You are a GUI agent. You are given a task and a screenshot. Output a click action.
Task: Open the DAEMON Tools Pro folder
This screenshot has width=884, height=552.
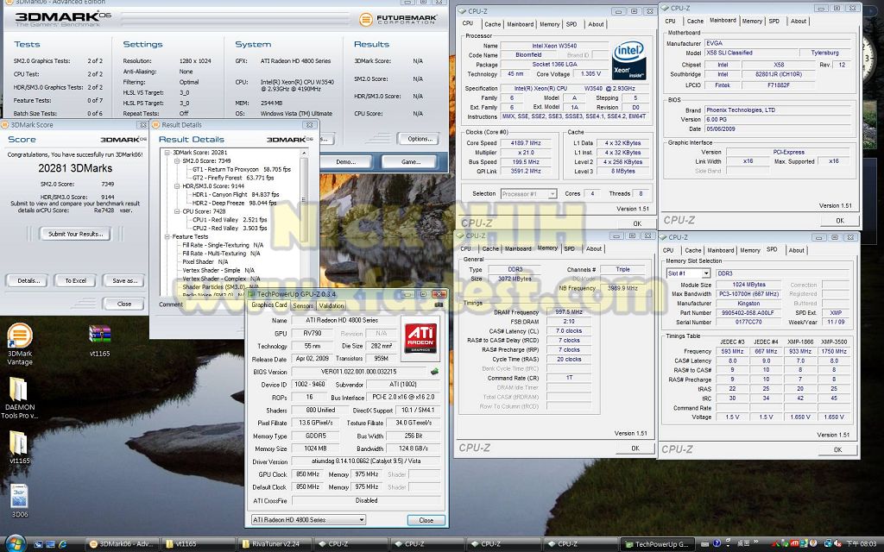click(x=19, y=389)
